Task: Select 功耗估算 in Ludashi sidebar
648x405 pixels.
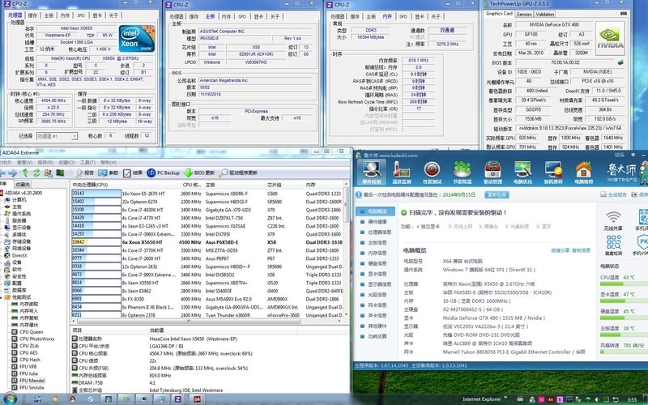Action: [x=373, y=336]
